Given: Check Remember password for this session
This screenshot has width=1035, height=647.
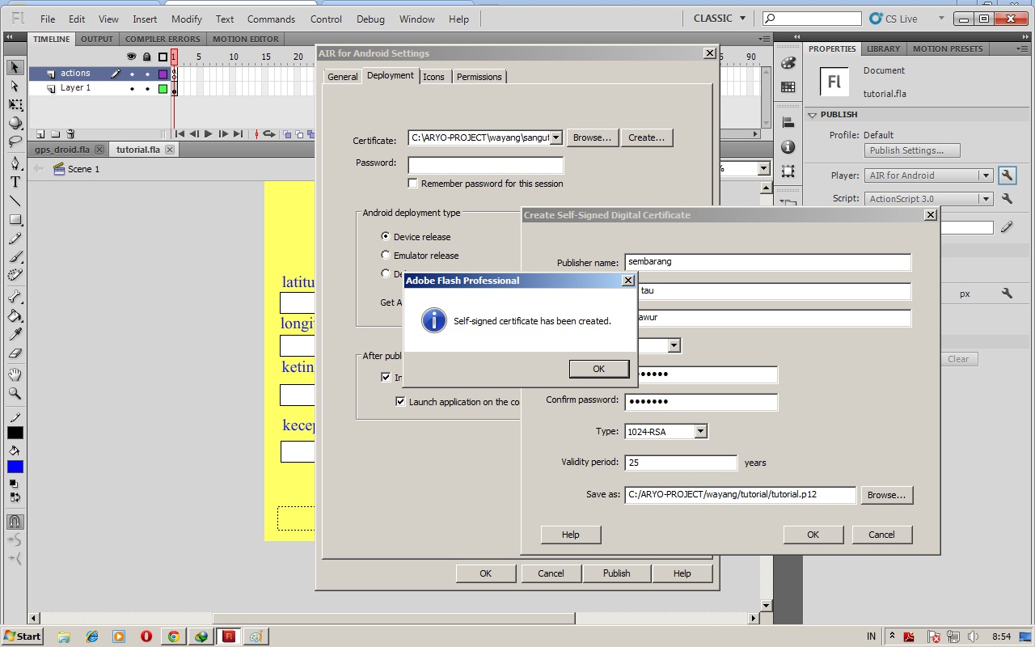Looking at the screenshot, I should (413, 183).
